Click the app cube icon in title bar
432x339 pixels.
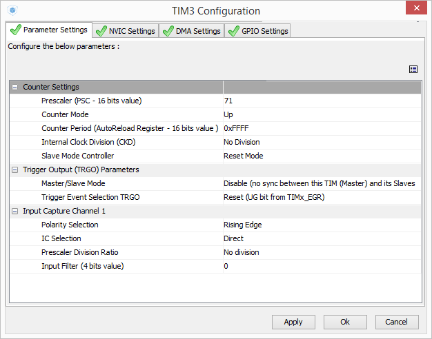pos(13,11)
